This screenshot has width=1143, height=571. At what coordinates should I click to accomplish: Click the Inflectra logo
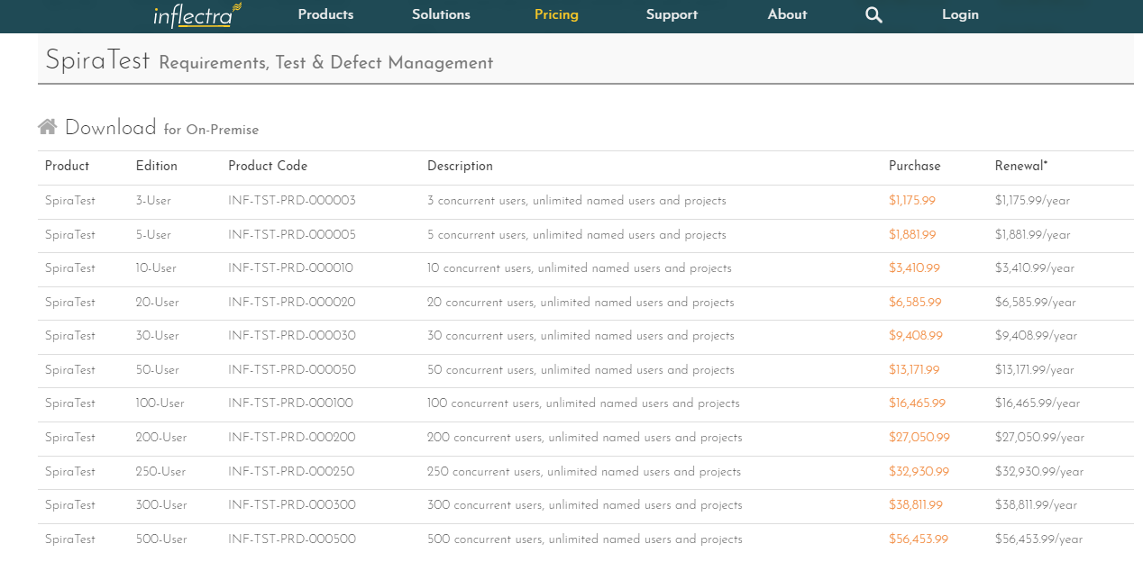coord(197,15)
